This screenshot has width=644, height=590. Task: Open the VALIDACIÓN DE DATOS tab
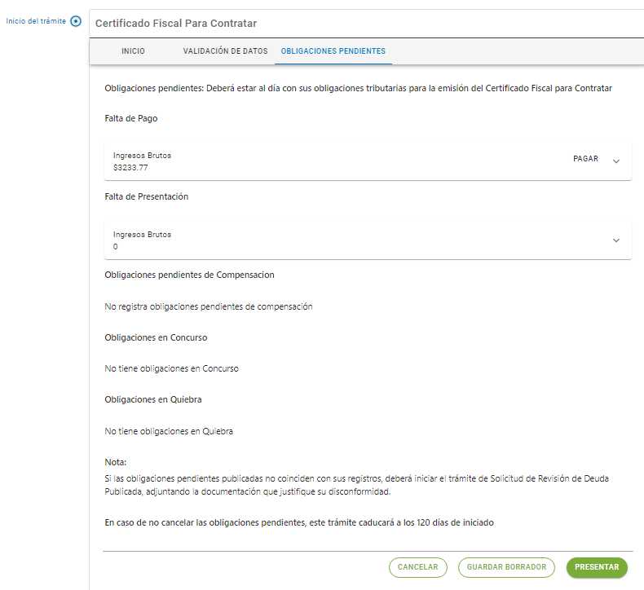225,51
